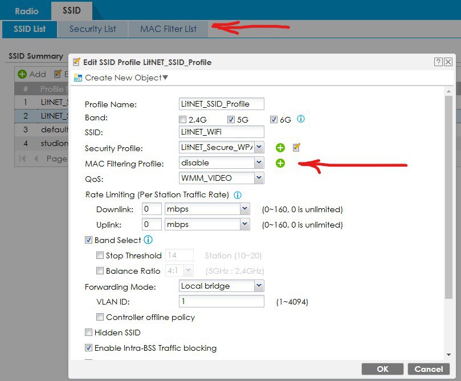461x381 pixels.
Task: Open the Balance Ratio 4:1 dropdown
Action: 189,270
